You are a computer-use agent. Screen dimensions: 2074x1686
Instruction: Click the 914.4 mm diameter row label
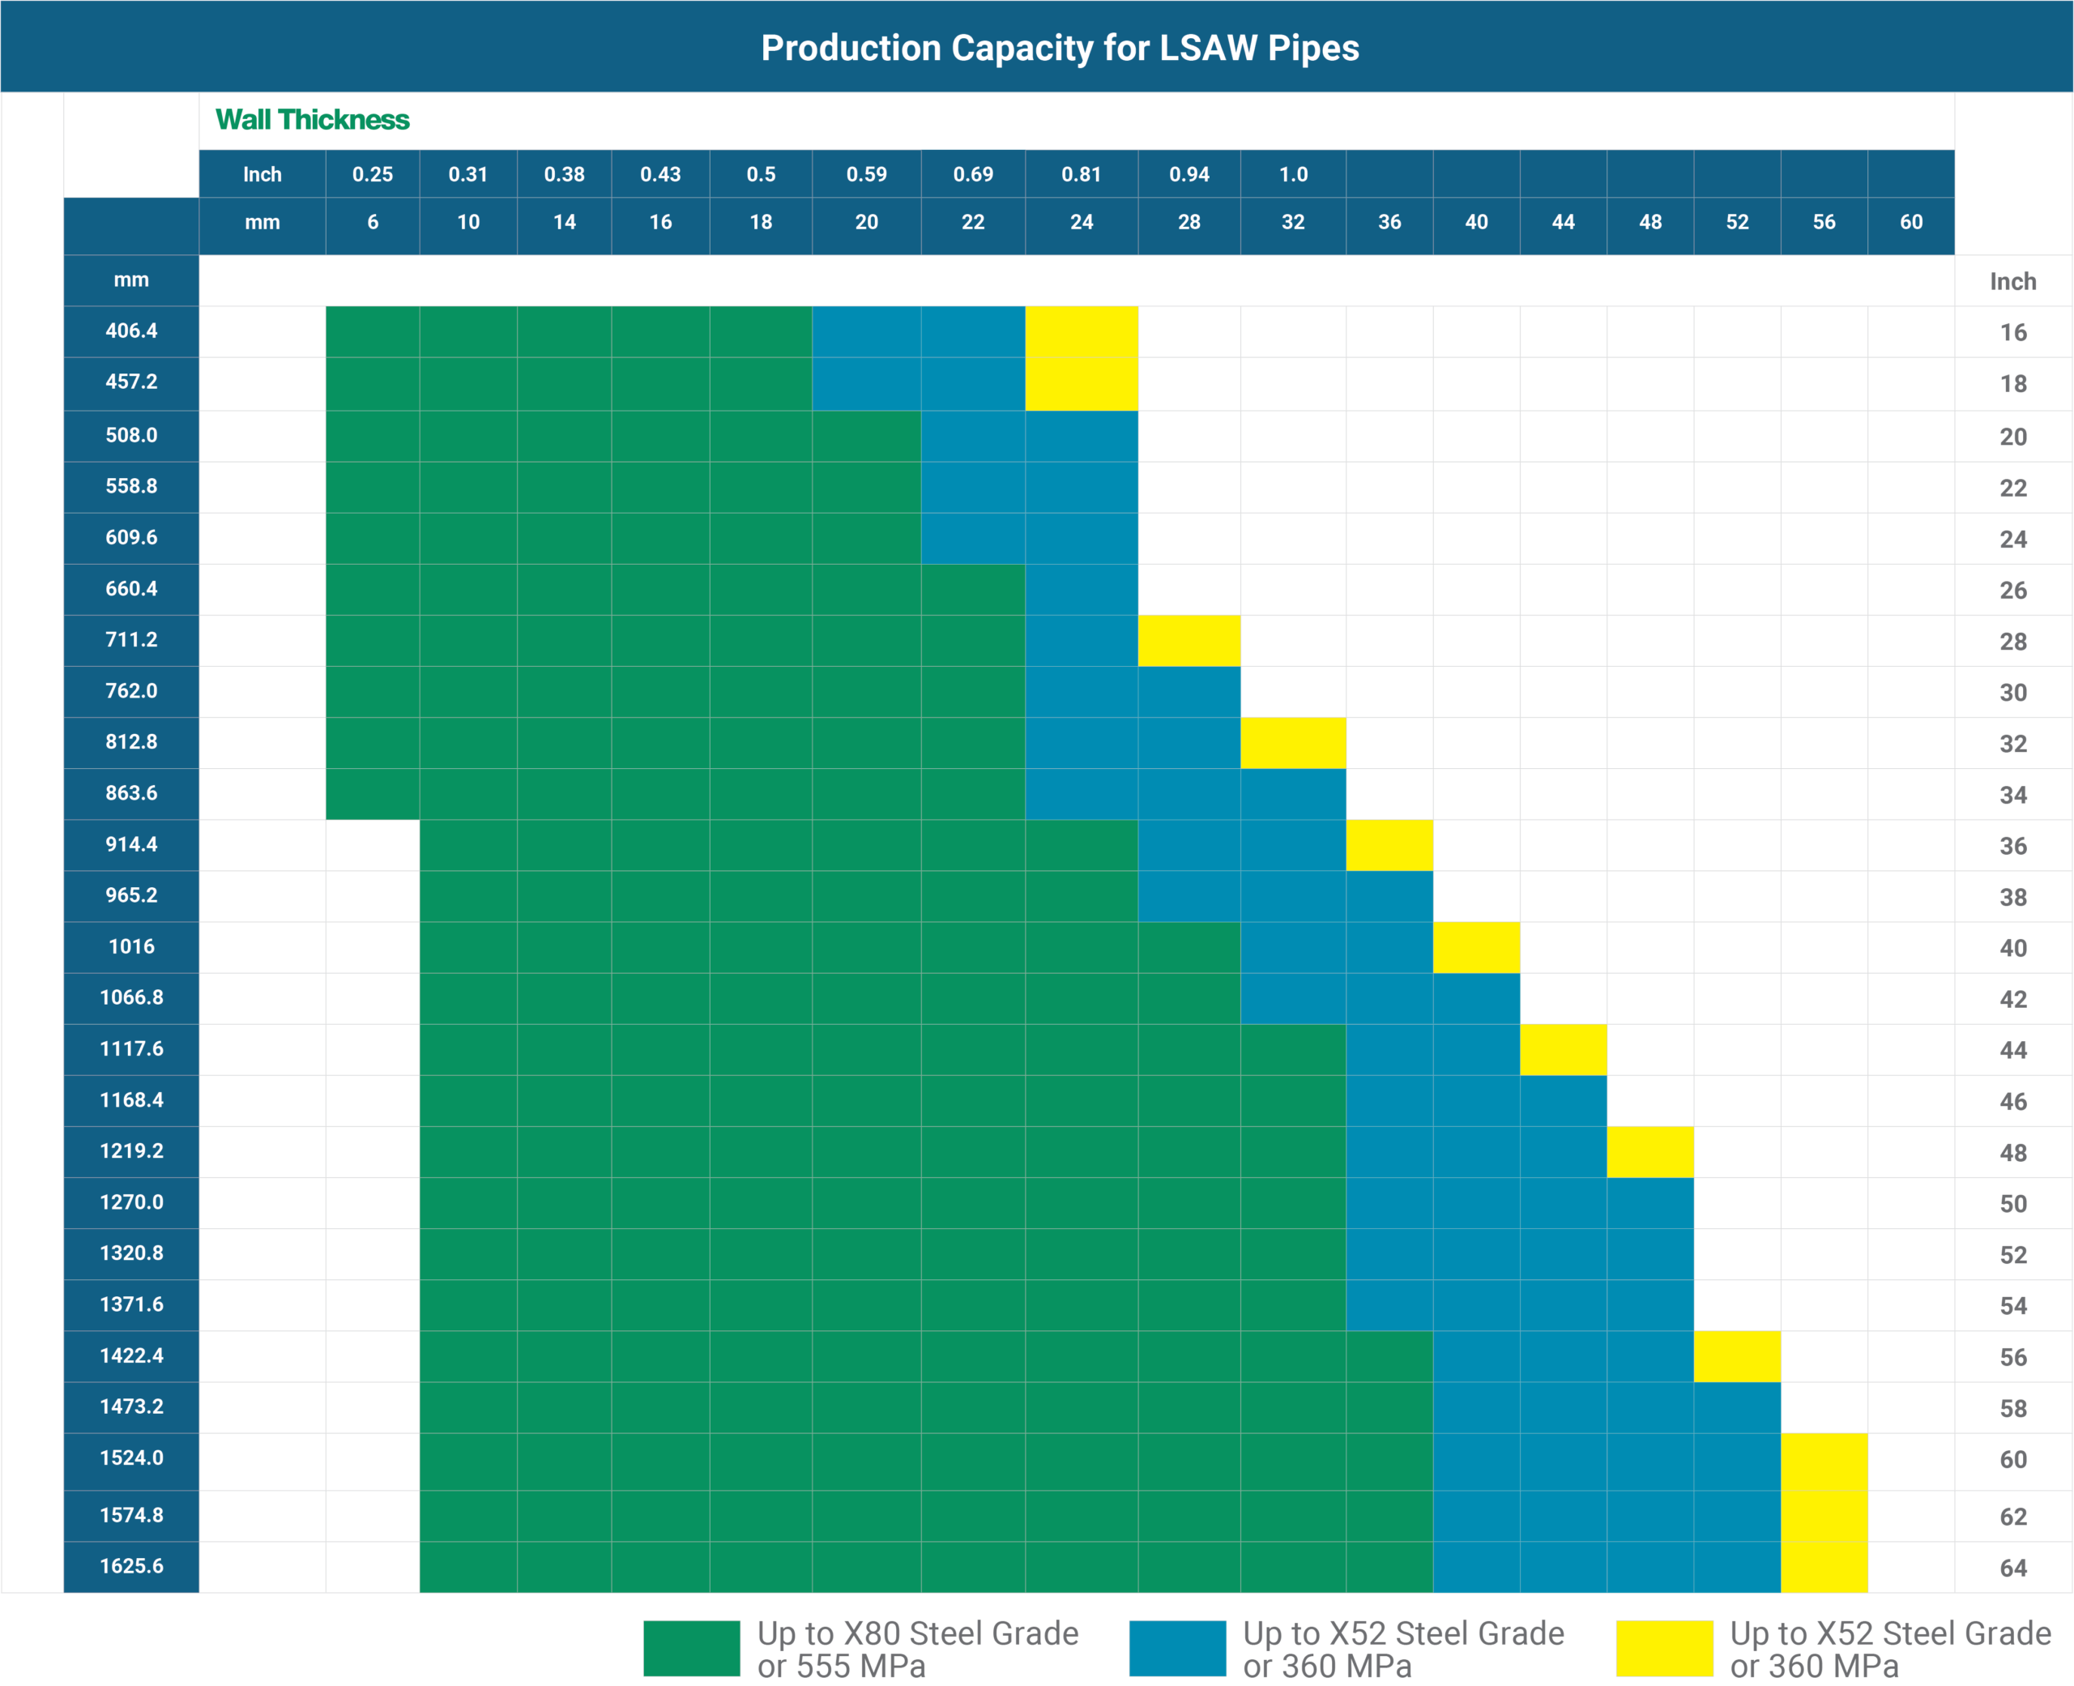coord(131,844)
